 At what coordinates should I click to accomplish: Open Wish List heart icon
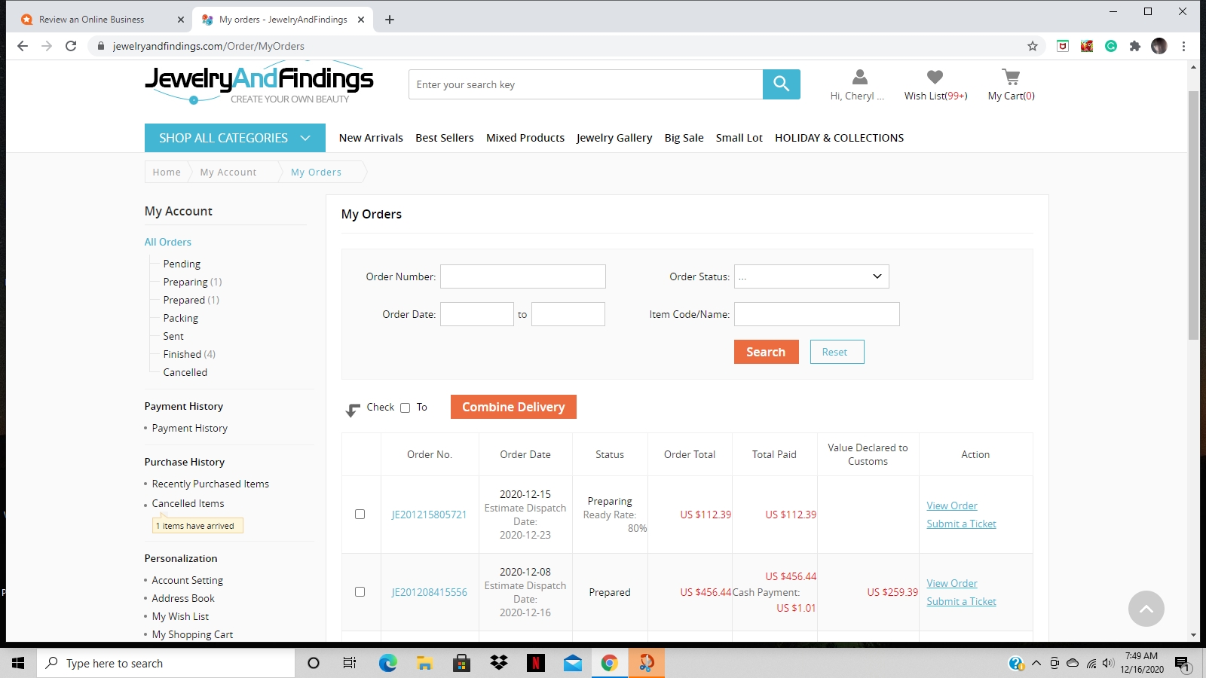click(x=935, y=77)
